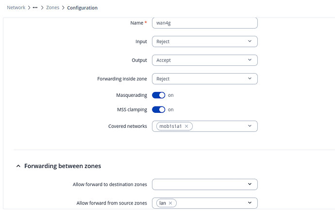The height and width of the screenshot is (216, 335).
Task: Disable MSS clamping switch
Action: click(x=159, y=109)
